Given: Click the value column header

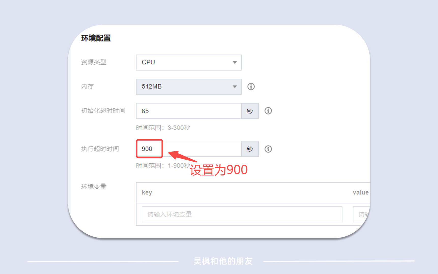Looking at the screenshot, I should pos(361,193).
